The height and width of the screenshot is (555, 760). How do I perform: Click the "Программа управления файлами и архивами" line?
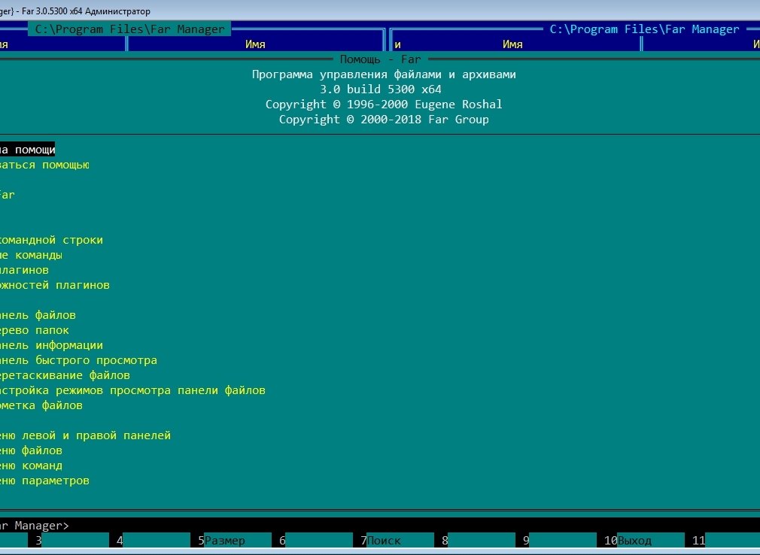click(x=384, y=74)
